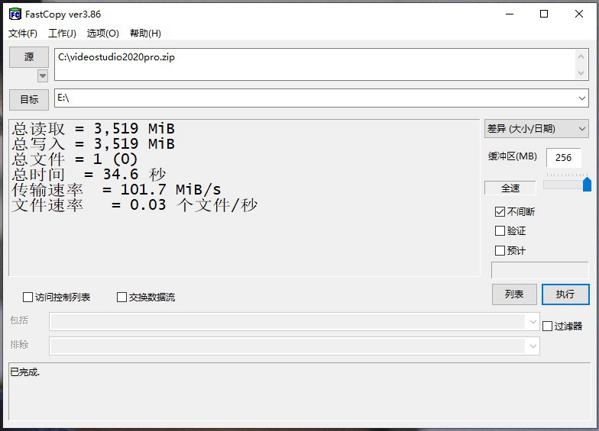Image resolution: width=599 pixels, height=431 pixels.
Task: Open the destination E:\ path dropdown
Action: (581, 98)
